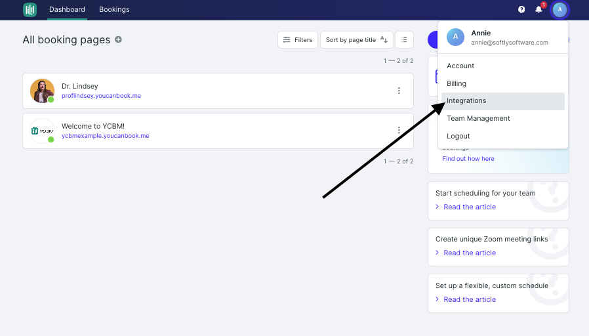This screenshot has height=336, width=589.
Task: Open the help question mark icon
Action: click(521, 9)
